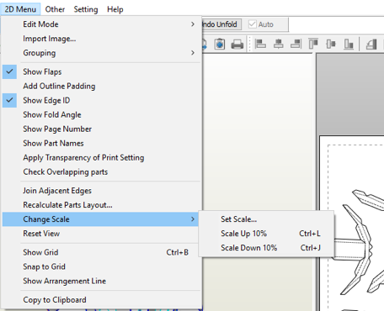Open the Help menu

tap(115, 9)
